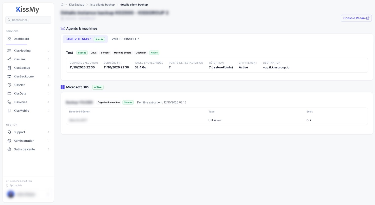Expand the Administration submenu arrow

[48, 141]
